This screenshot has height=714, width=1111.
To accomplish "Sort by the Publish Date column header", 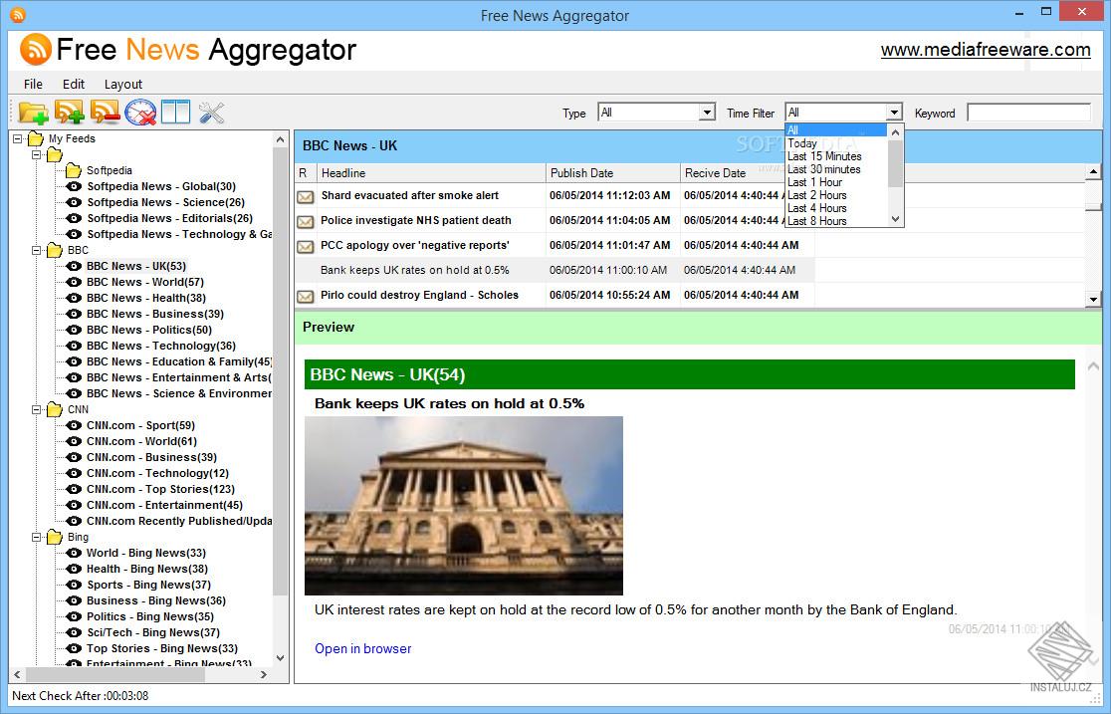I will pos(613,173).
